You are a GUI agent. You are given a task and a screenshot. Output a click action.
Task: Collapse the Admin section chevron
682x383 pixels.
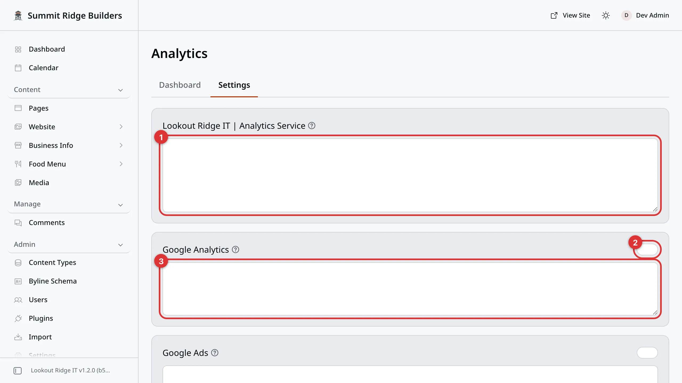120,245
